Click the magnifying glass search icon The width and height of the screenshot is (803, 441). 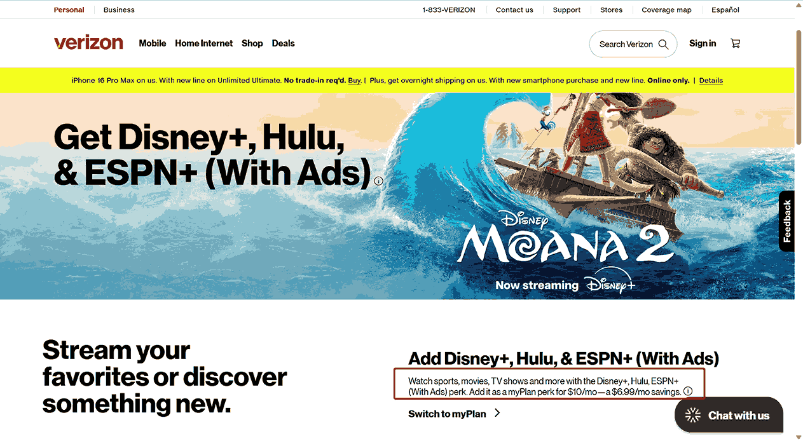(663, 44)
